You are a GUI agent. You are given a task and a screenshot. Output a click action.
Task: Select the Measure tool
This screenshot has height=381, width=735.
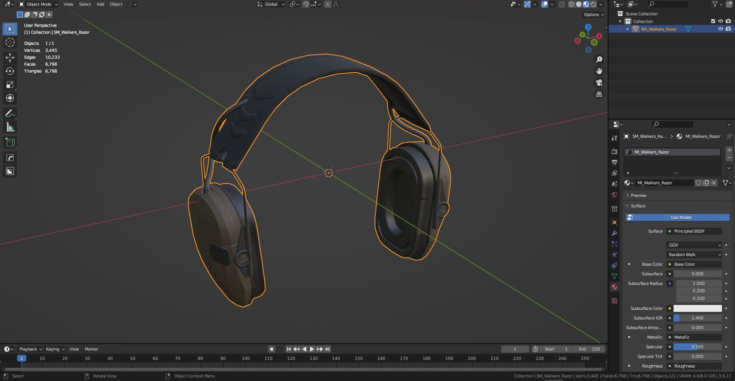tap(10, 126)
